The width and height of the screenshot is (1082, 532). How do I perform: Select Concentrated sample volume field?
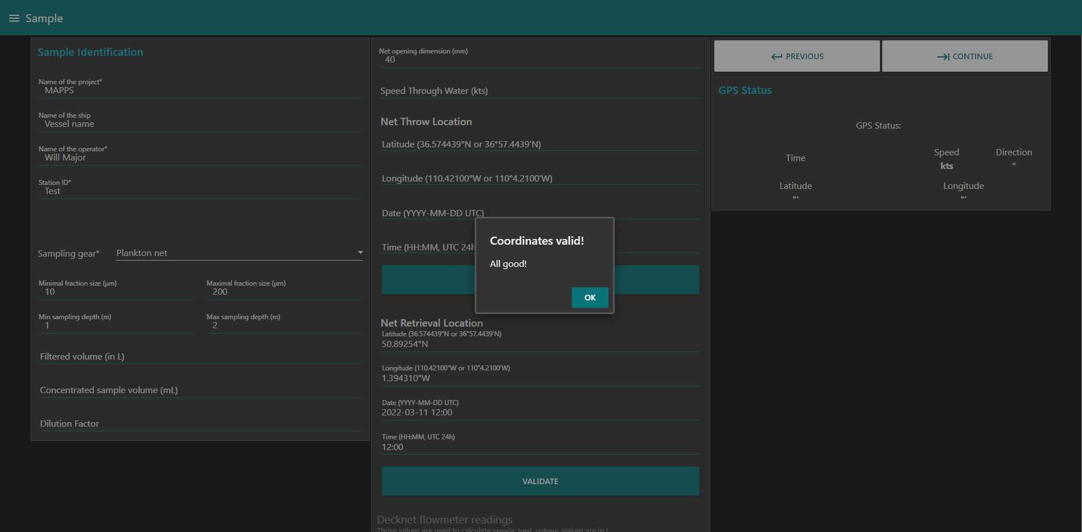[x=199, y=390]
